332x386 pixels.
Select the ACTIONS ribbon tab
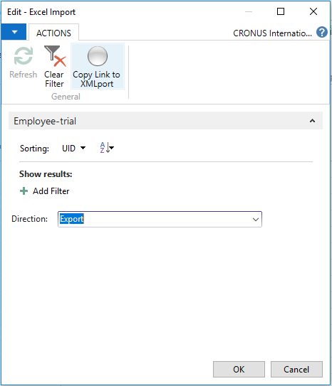pyautogui.click(x=53, y=33)
